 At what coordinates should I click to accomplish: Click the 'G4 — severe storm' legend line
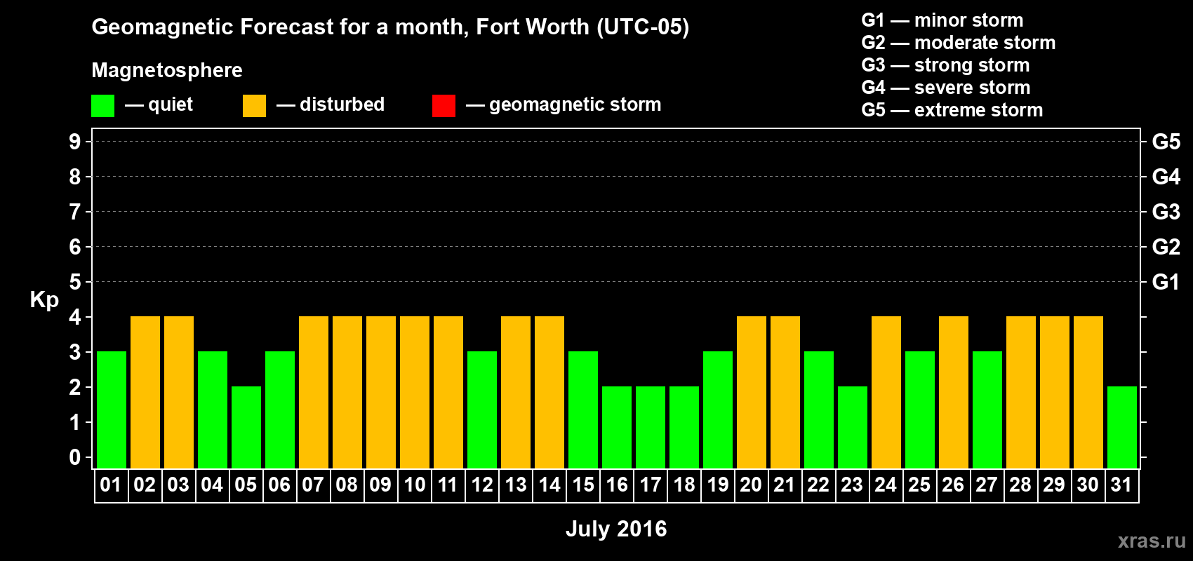(946, 88)
